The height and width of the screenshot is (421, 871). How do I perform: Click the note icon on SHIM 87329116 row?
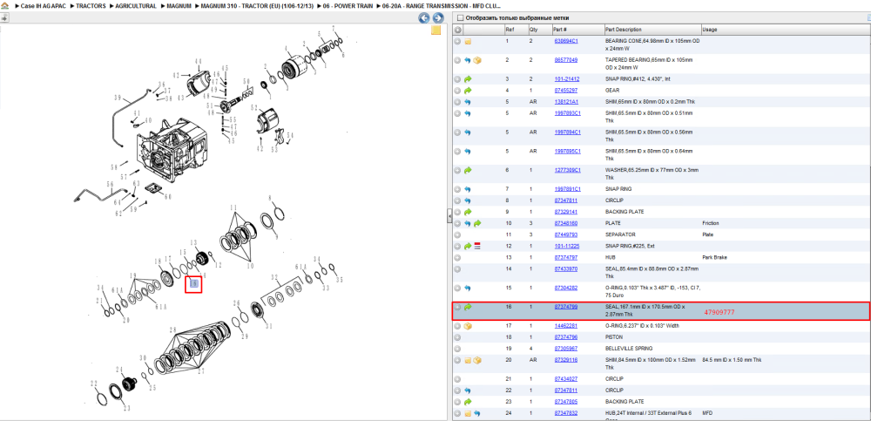coord(468,360)
